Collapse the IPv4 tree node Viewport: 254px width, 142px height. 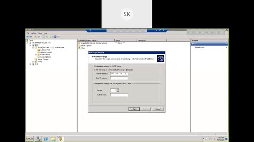30,45
